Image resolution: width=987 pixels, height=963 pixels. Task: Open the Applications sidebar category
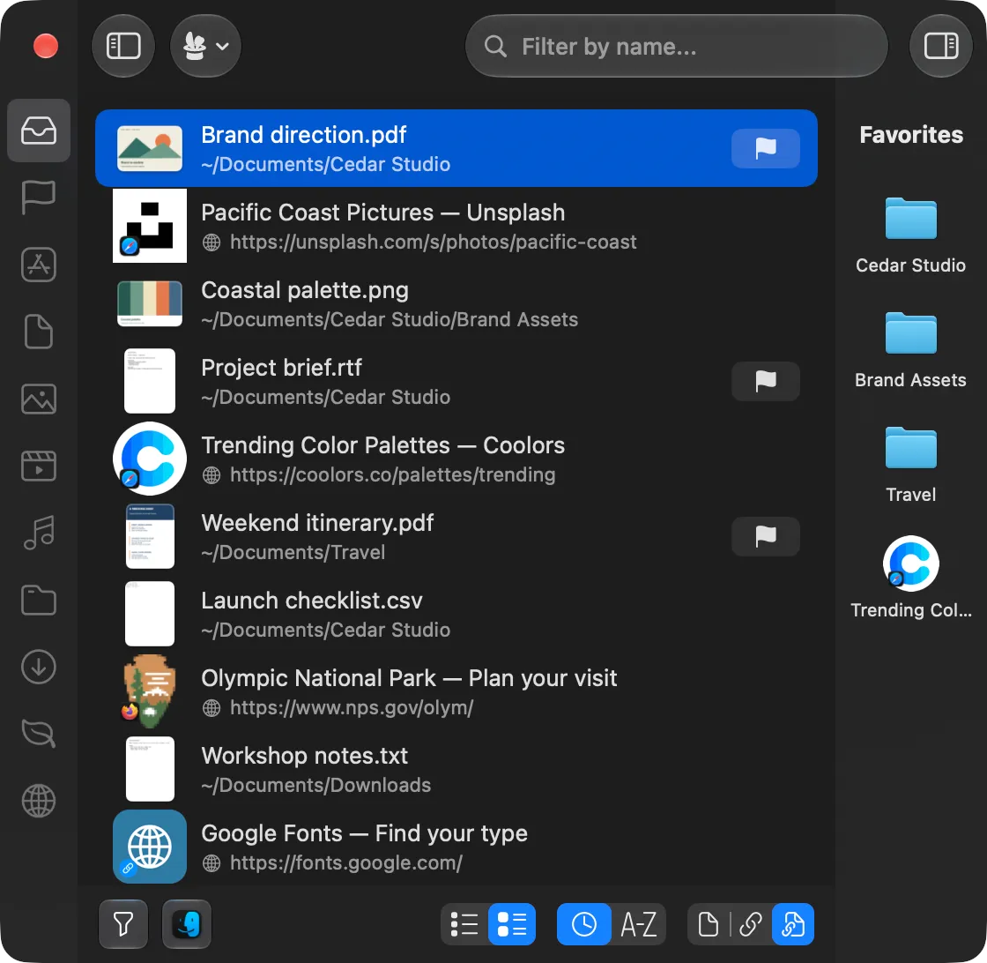(39, 265)
